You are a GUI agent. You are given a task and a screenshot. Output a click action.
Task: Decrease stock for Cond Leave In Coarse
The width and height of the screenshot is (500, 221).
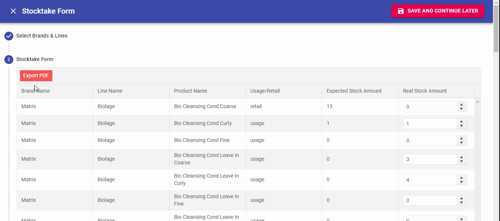pyautogui.click(x=461, y=161)
